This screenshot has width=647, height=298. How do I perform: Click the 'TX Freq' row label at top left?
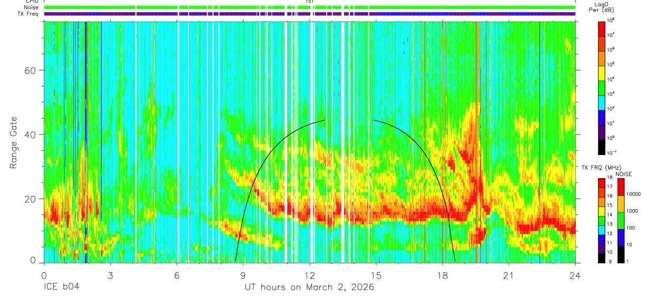pos(28,14)
